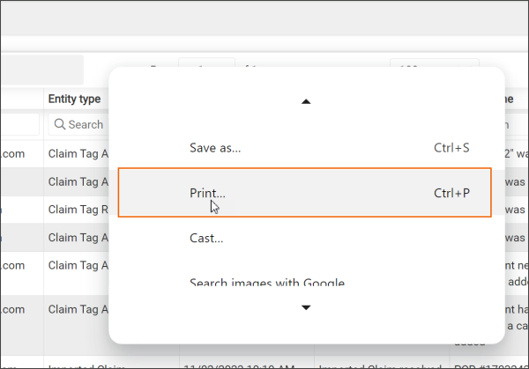Choose Save as... from the context menu
Viewport: 529px width, 369px height.
pos(215,148)
